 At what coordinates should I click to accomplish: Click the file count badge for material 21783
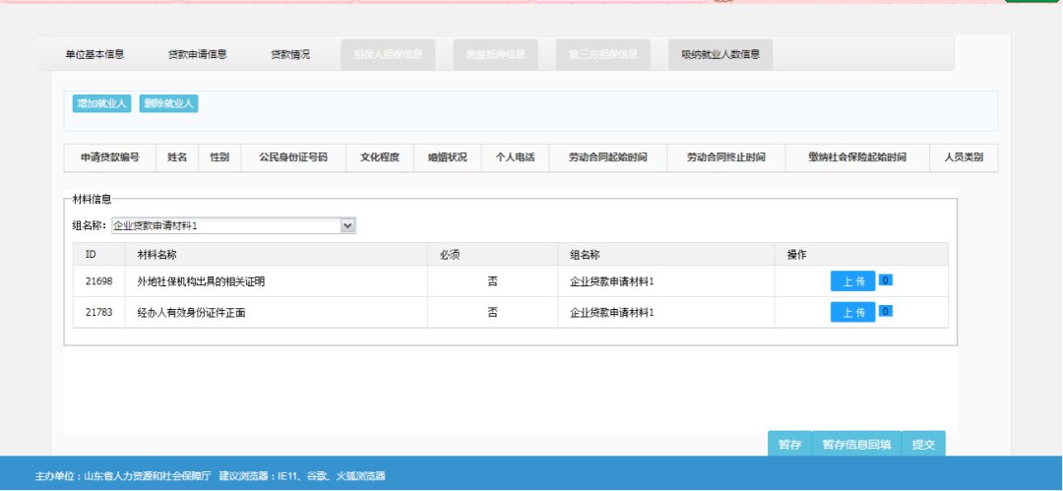point(886,312)
